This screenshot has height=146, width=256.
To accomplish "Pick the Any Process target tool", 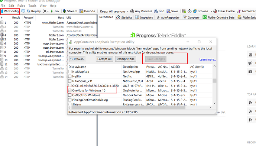I will pyautogui.click(x=142, y=11).
